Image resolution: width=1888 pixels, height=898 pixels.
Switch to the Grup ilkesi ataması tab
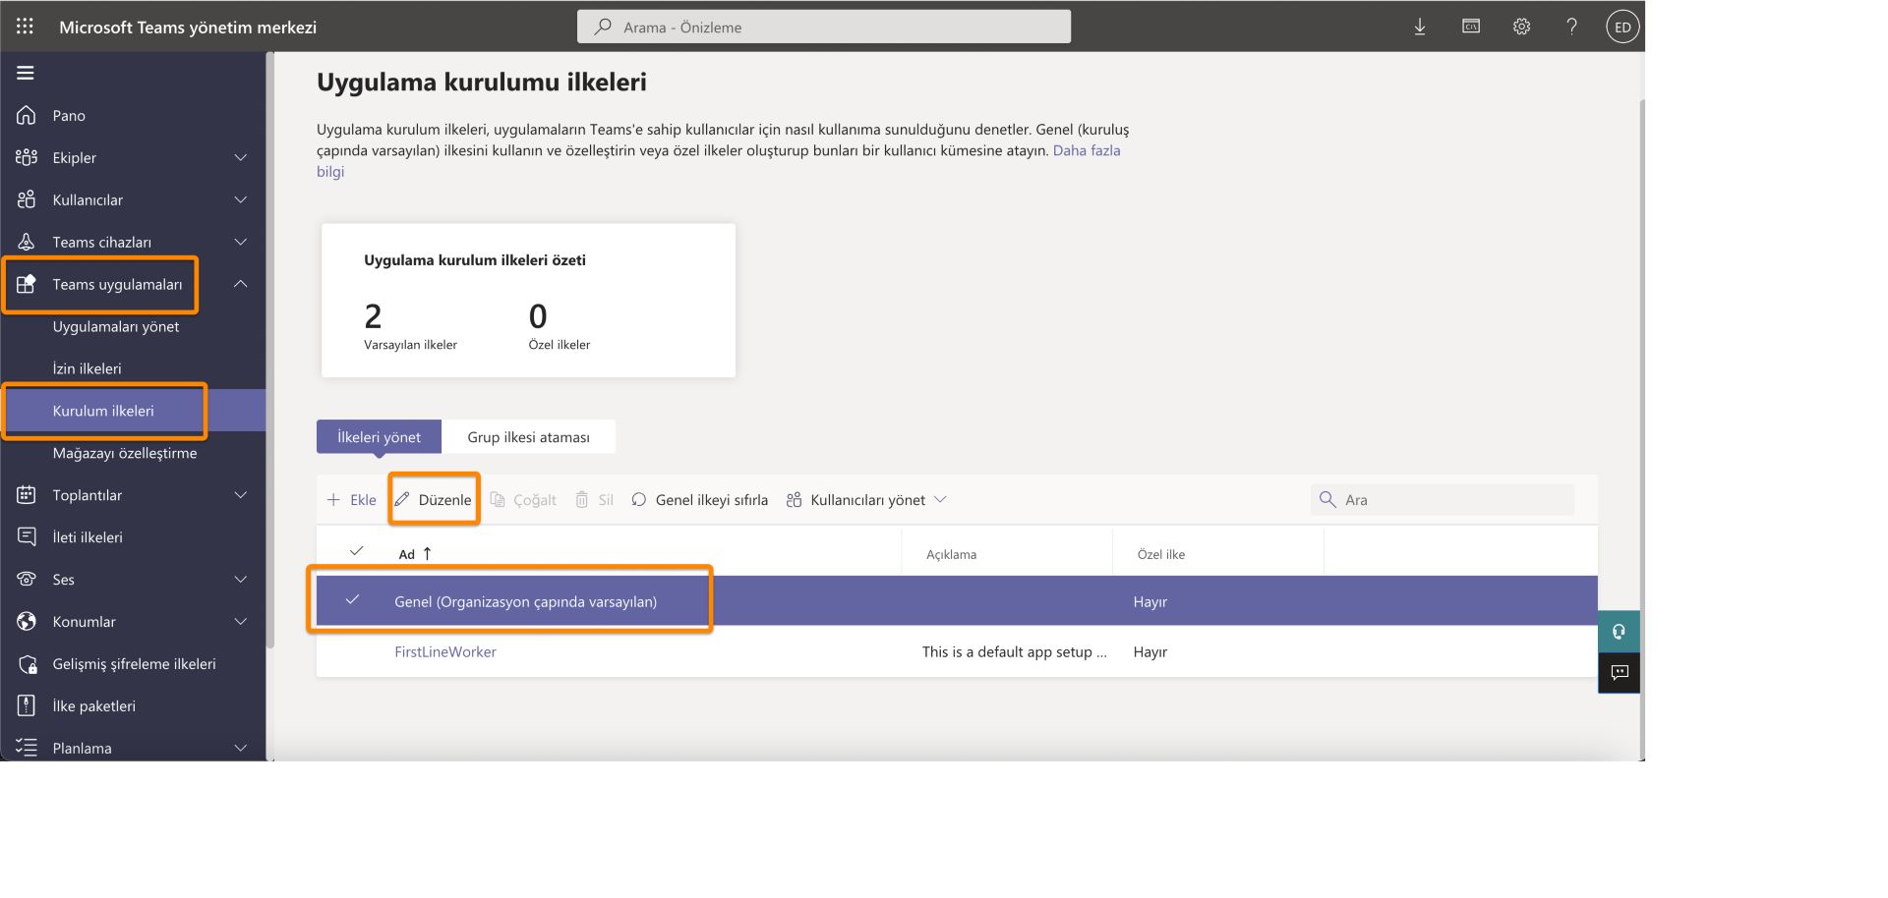528,437
